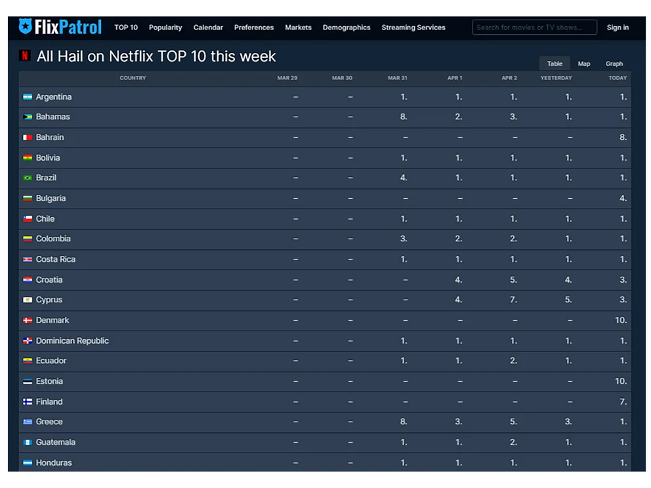The image size is (651, 488).
Task: Click the Sign in link
Action: pyautogui.click(x=617, y=28)
